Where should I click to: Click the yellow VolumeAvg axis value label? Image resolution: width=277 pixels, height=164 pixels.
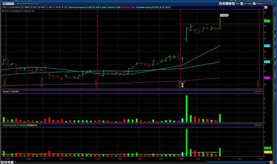(267, 152)
